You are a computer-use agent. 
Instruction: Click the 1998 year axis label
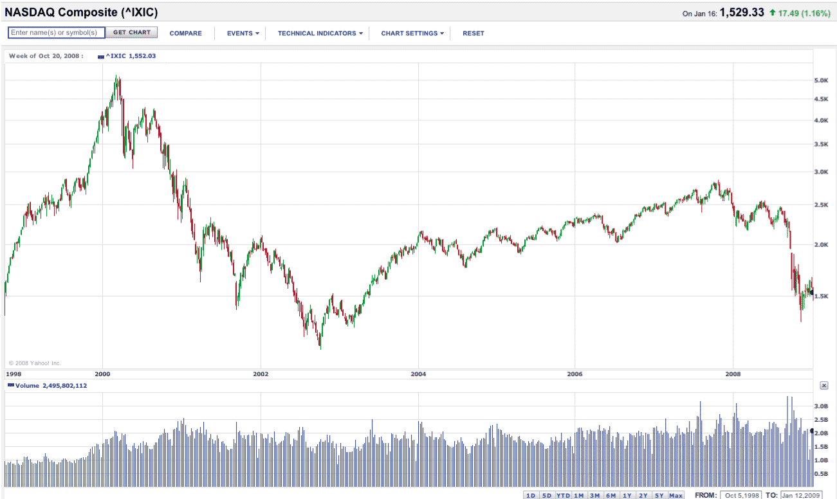point(13,374)
